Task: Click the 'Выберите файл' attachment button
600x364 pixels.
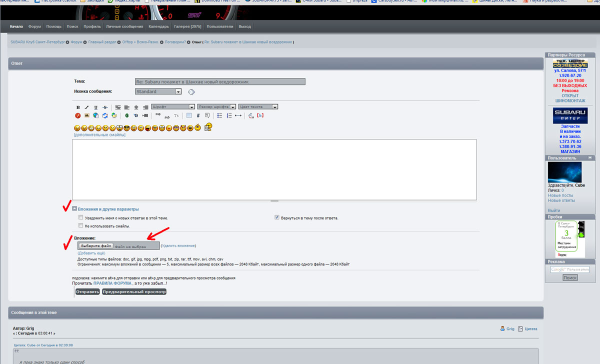Action: pyautogui.click(x=95, y=246)
